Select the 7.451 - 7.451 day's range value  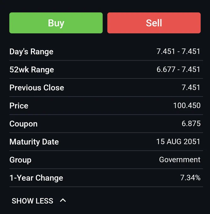click(178, 51)
